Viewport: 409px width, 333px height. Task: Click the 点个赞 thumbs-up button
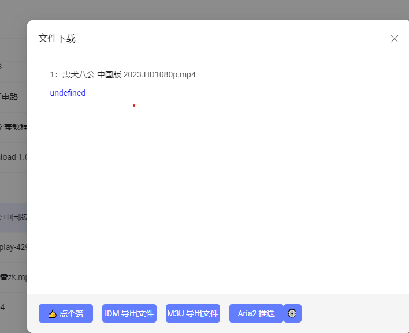[x=66, y=313]
